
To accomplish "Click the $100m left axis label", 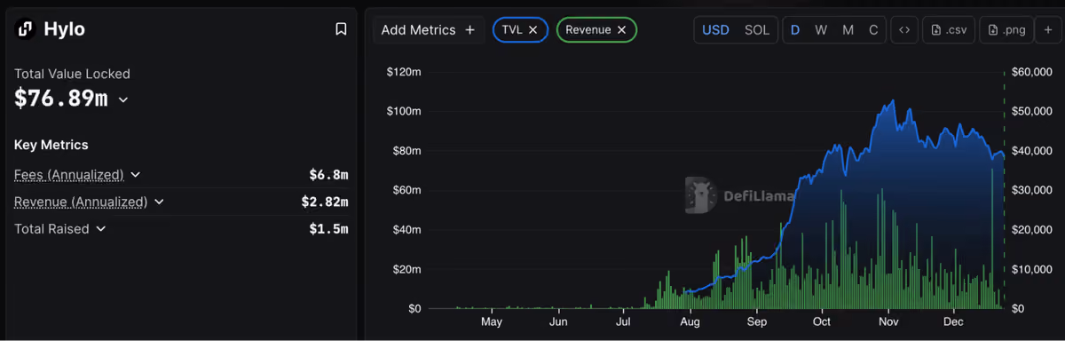I will click(404, 112).
